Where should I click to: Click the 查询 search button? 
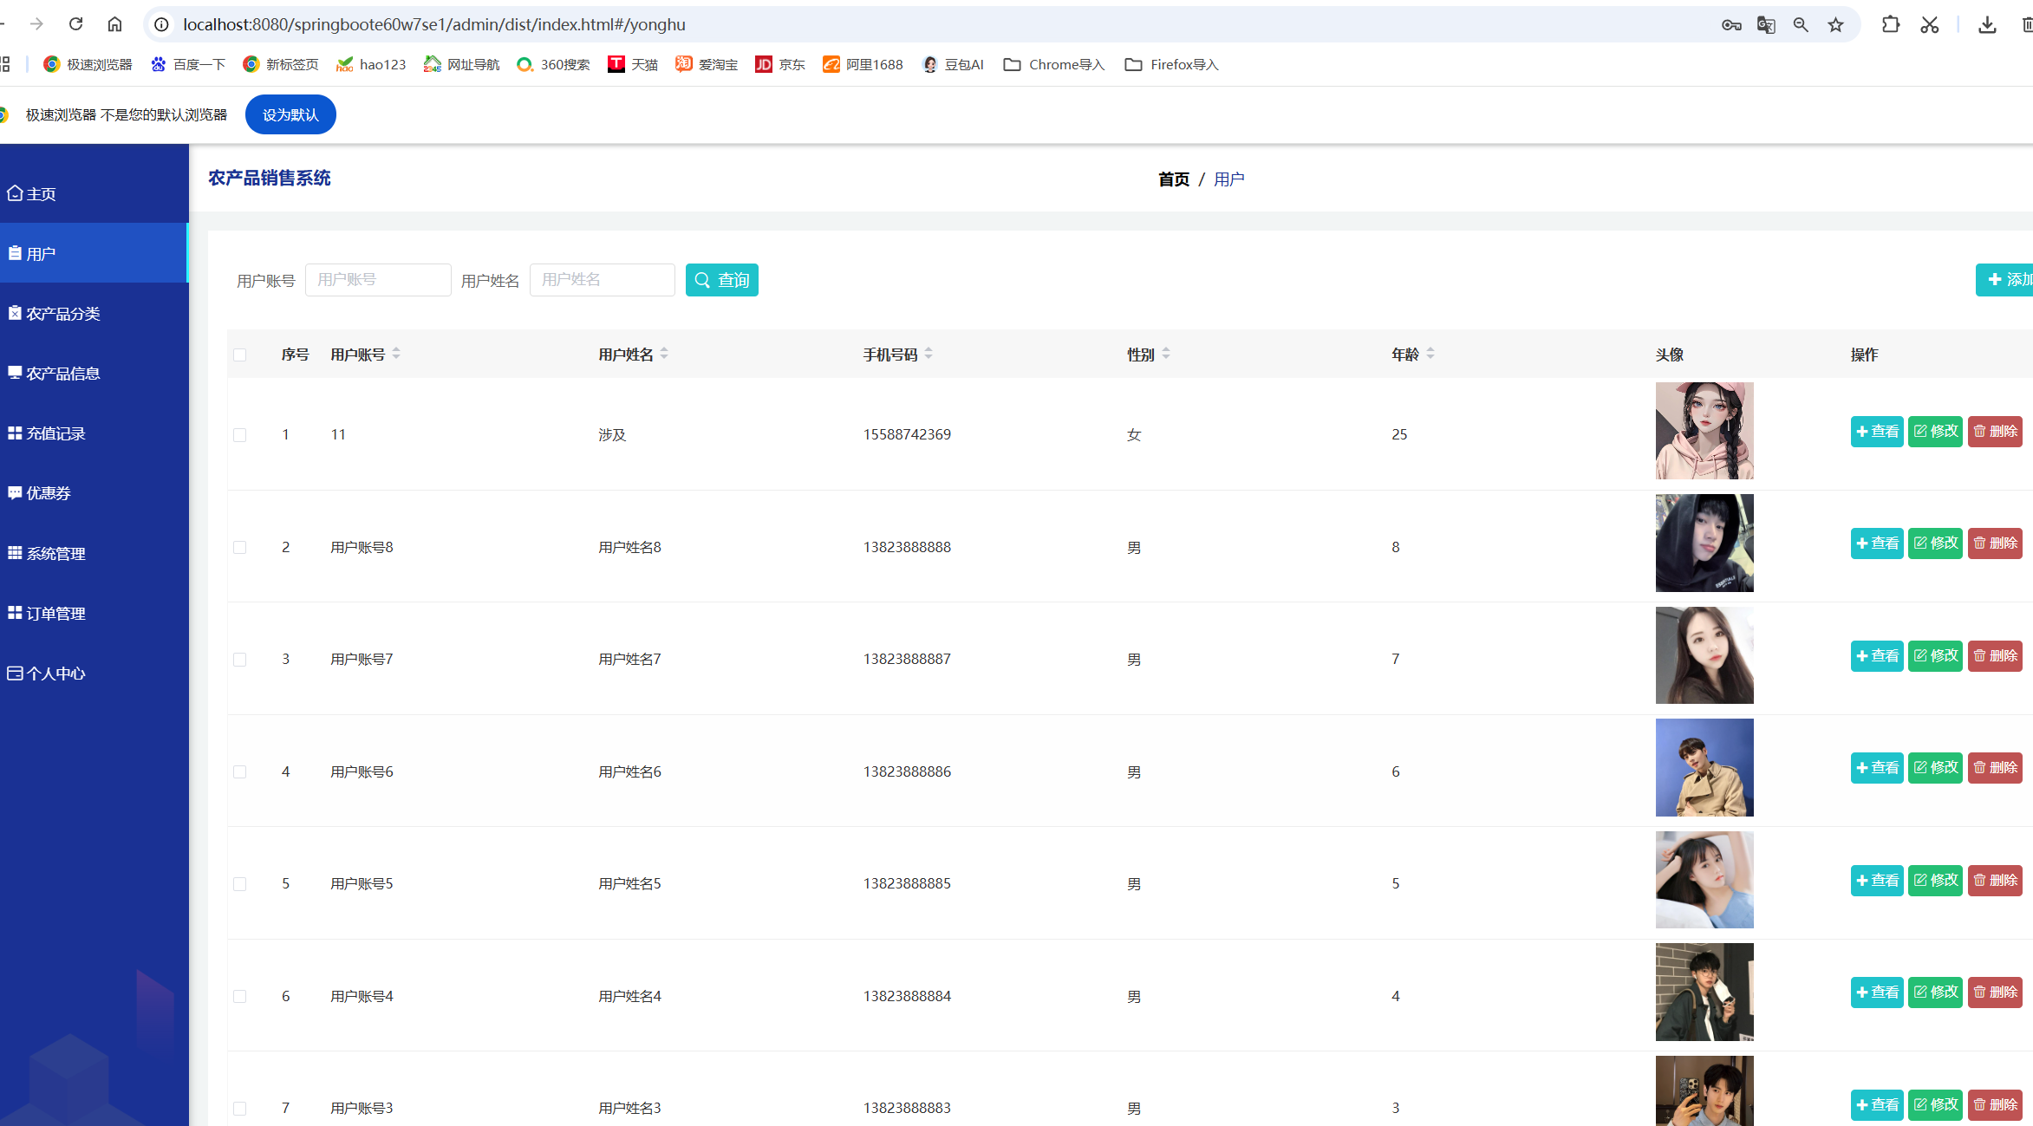(x=721, y=280)
